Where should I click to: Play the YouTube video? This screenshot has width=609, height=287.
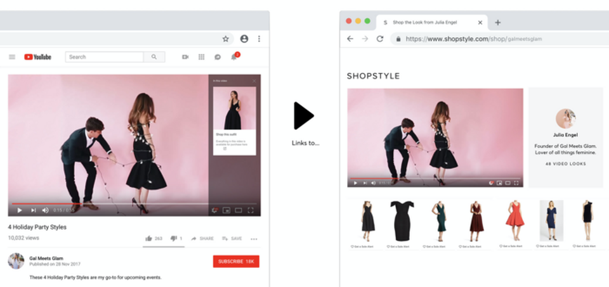[x=20, y=210]
